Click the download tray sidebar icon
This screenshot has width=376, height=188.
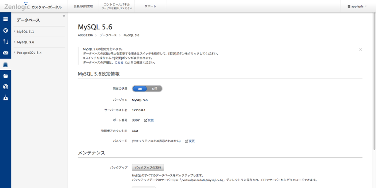(x=6, y=98)
